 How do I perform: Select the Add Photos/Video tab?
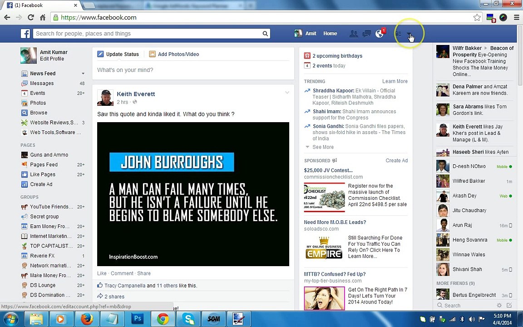pyautogui.click(x=174, y=54)
